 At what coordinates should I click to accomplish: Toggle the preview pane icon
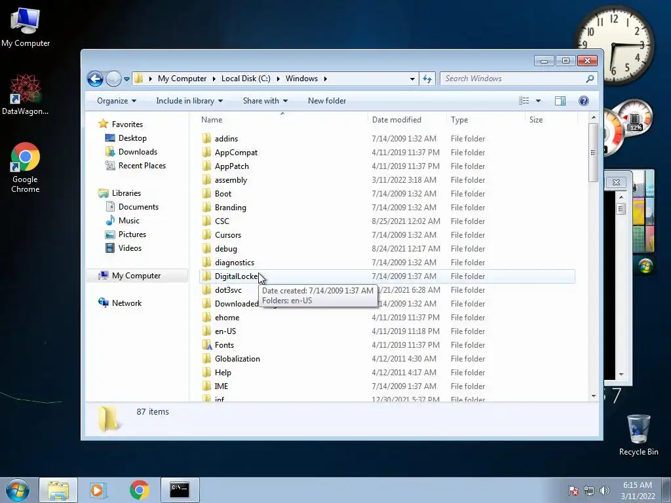(x=560, y=101)
